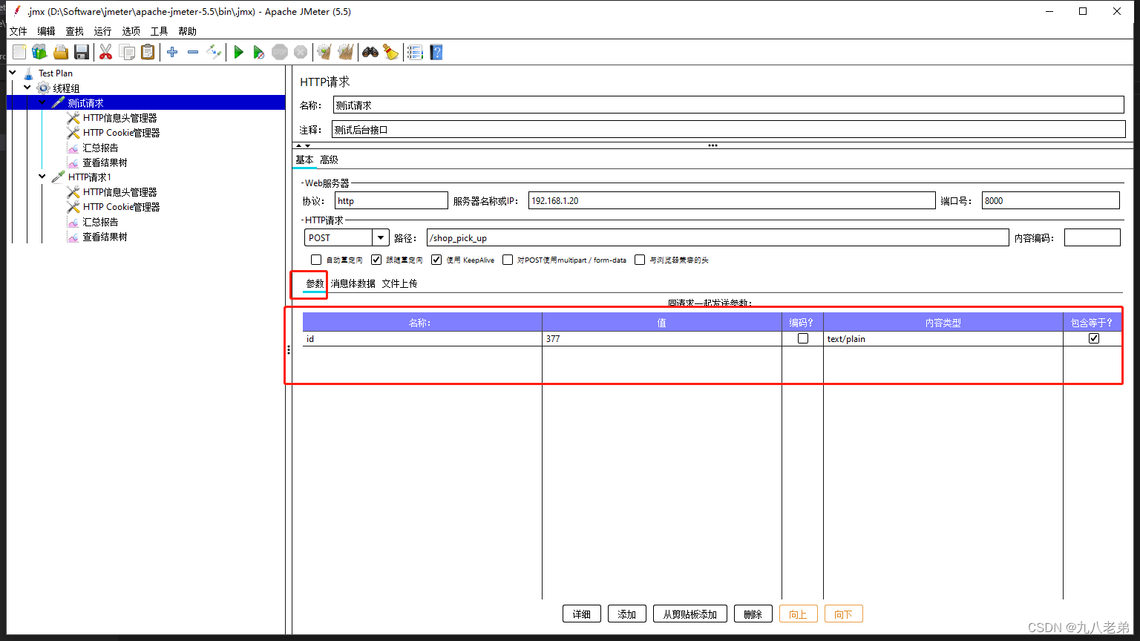Open the 运行 menu
Screen dimensions: 1140x641
click(102, 31)
